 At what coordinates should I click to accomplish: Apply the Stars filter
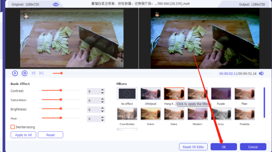174,114
